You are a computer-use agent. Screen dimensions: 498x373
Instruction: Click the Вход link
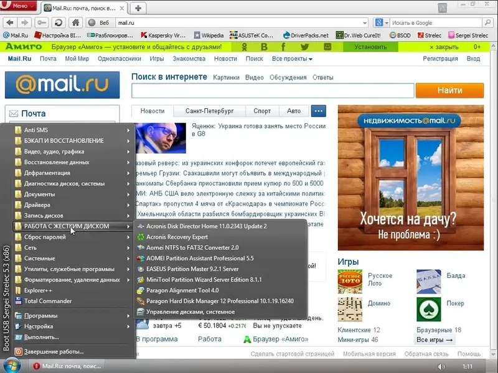[x=473, y=58]
